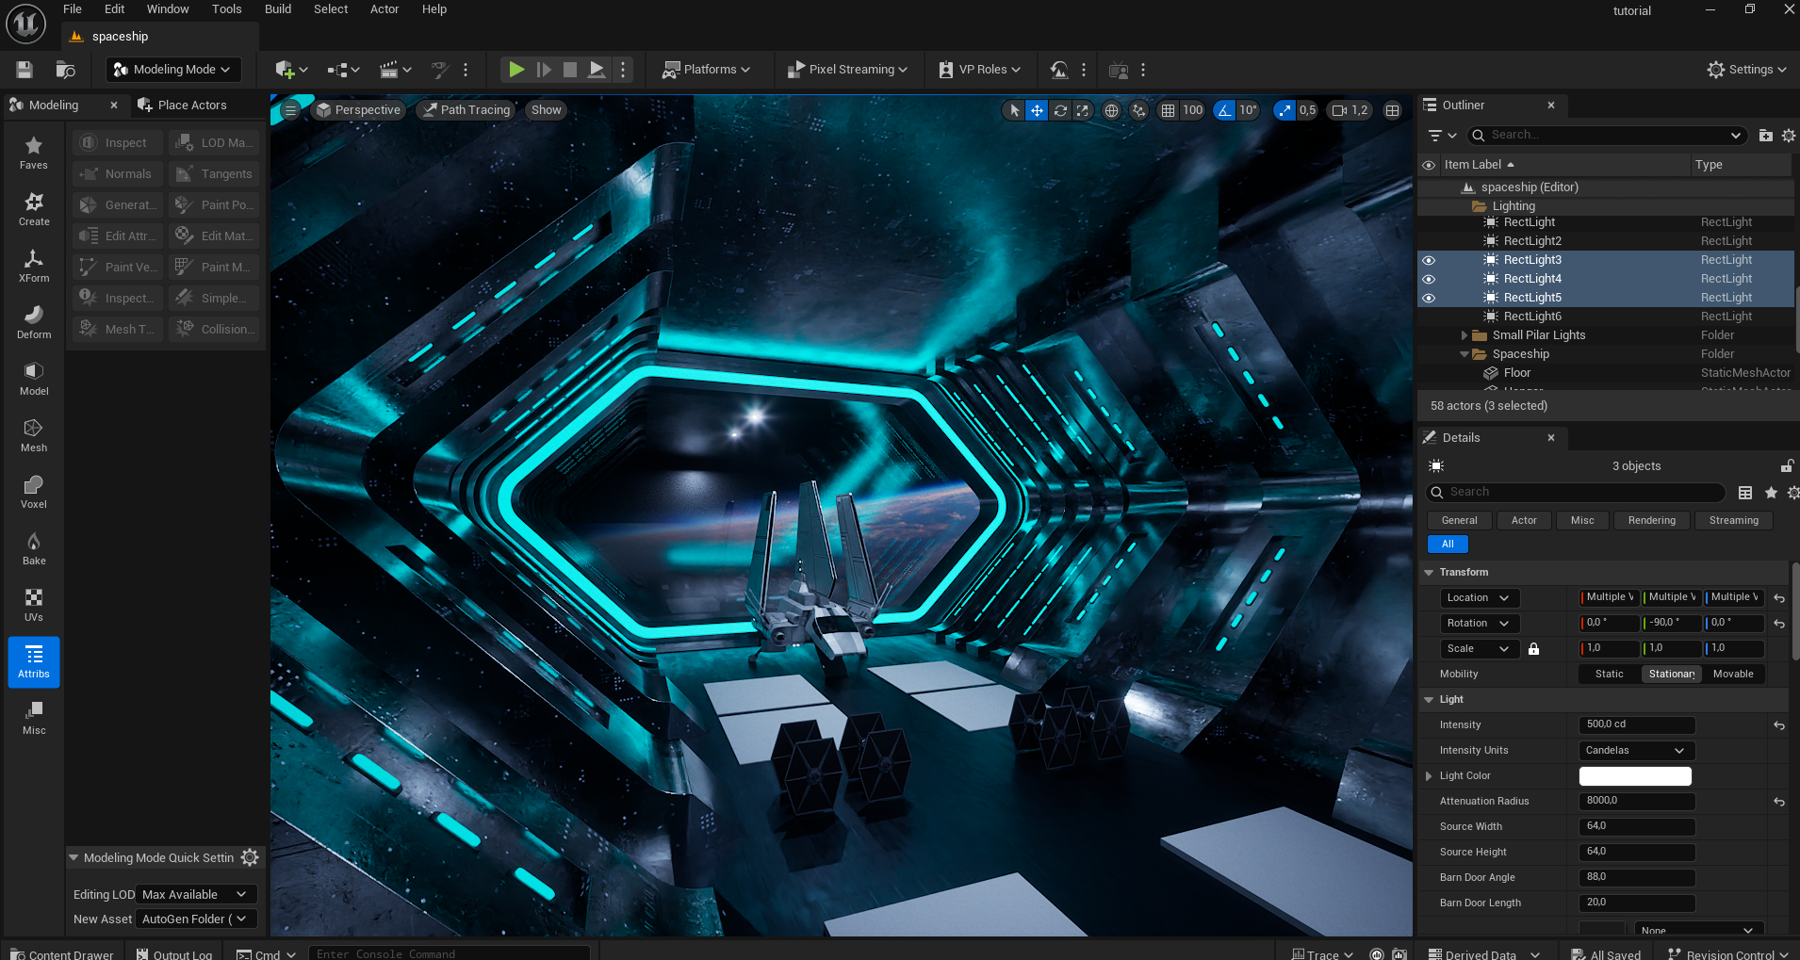The height and width of the screenshot is (960, 1800).
Task: Open the Model tool category
Action: [x=33, y=380]
